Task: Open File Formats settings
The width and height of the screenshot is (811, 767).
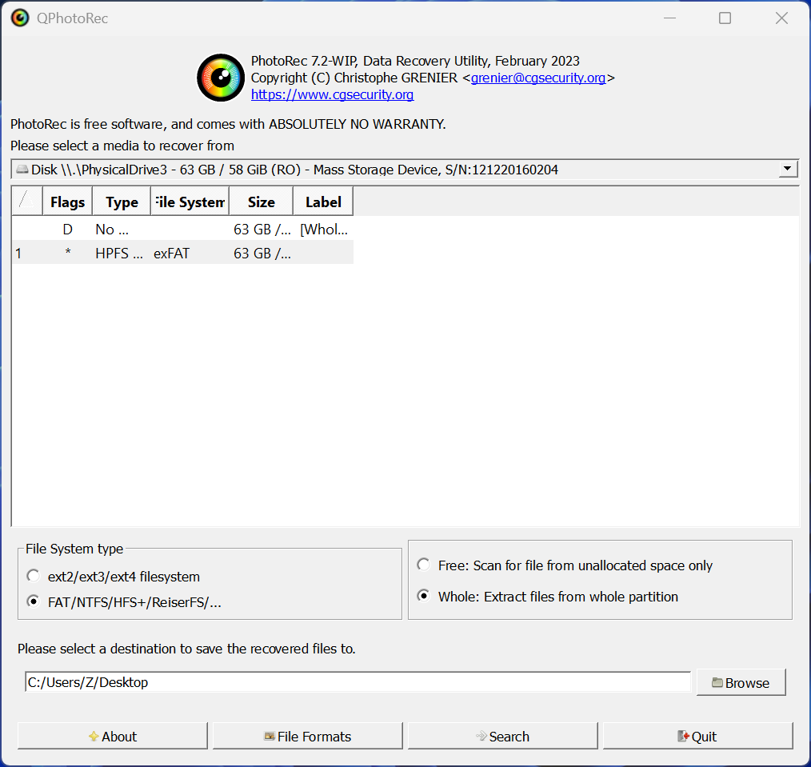Action: tap(307, 736)
